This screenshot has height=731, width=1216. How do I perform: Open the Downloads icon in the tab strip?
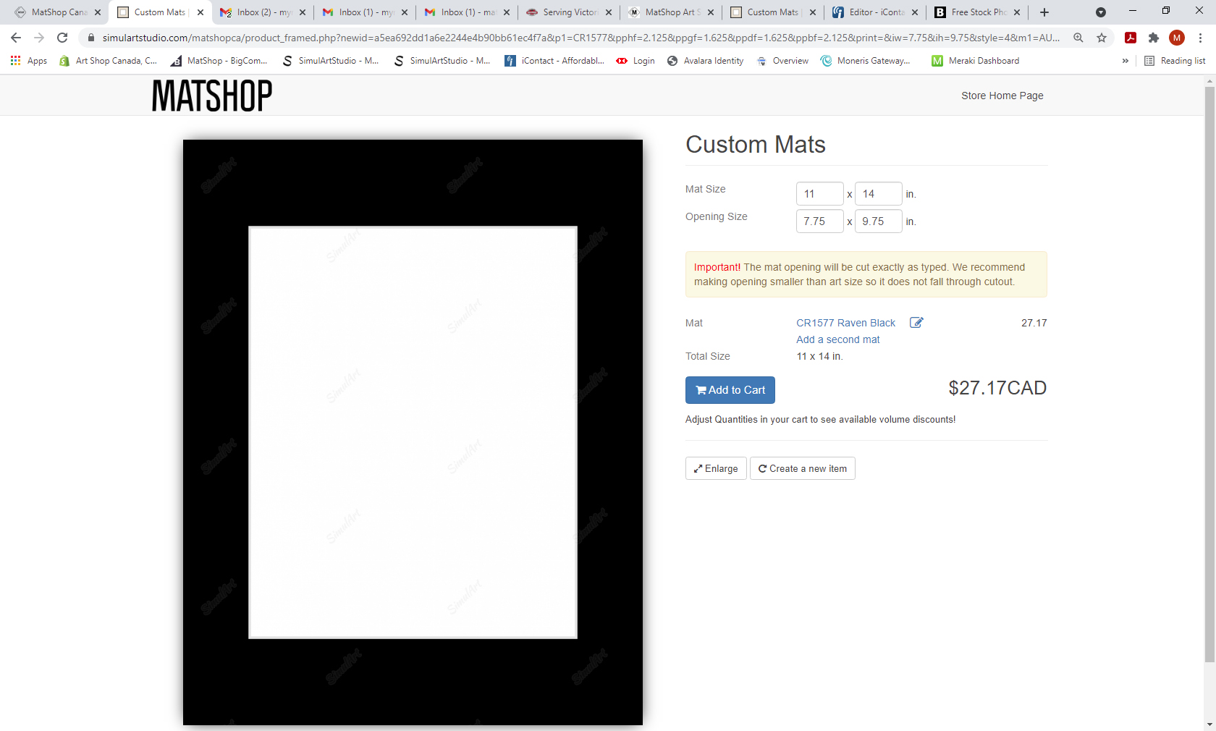tap(1102, 12)
